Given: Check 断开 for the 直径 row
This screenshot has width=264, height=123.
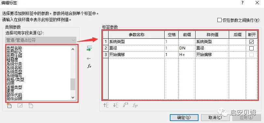Looking at the screenshot, I should tap(251, 48).
